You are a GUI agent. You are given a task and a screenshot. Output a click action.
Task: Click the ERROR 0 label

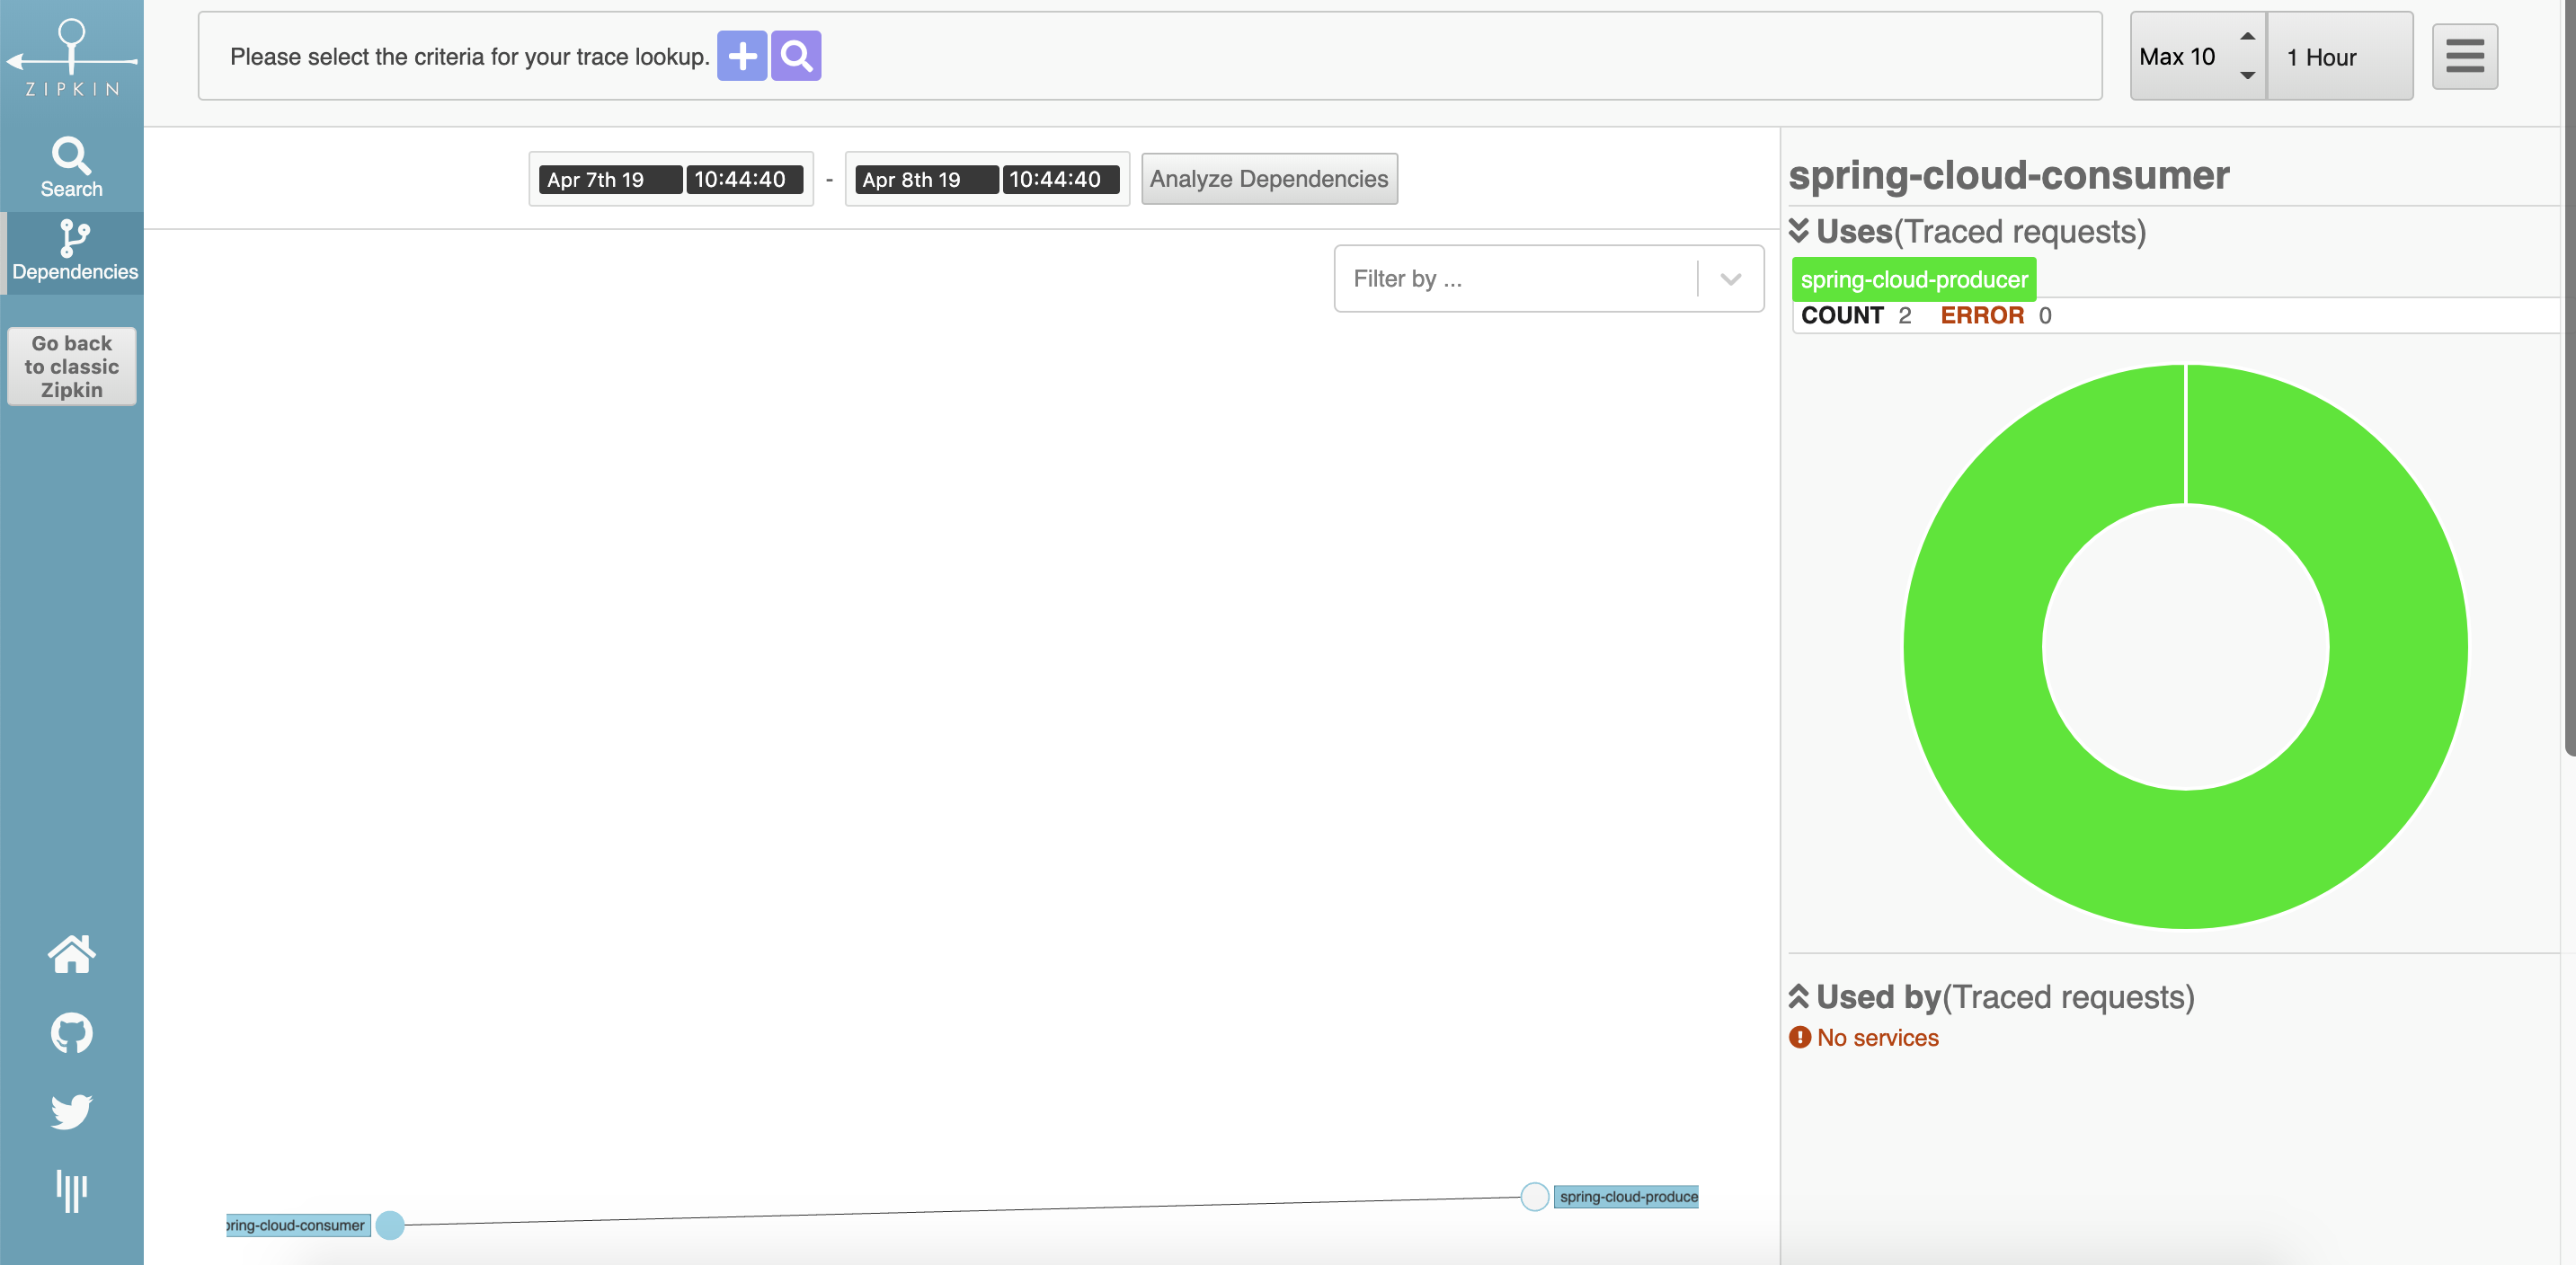click(1996, 315)
